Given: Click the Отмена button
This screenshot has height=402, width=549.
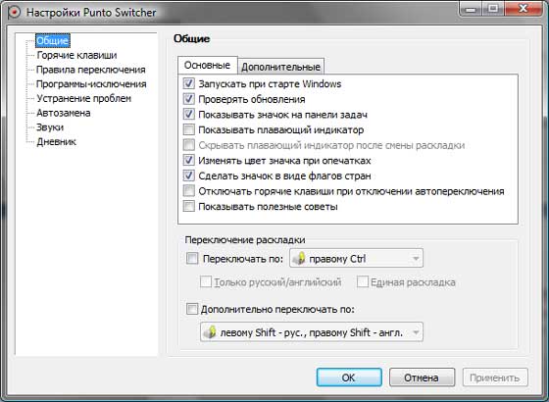Looking at the screenshot, I should tap(422, 377).
